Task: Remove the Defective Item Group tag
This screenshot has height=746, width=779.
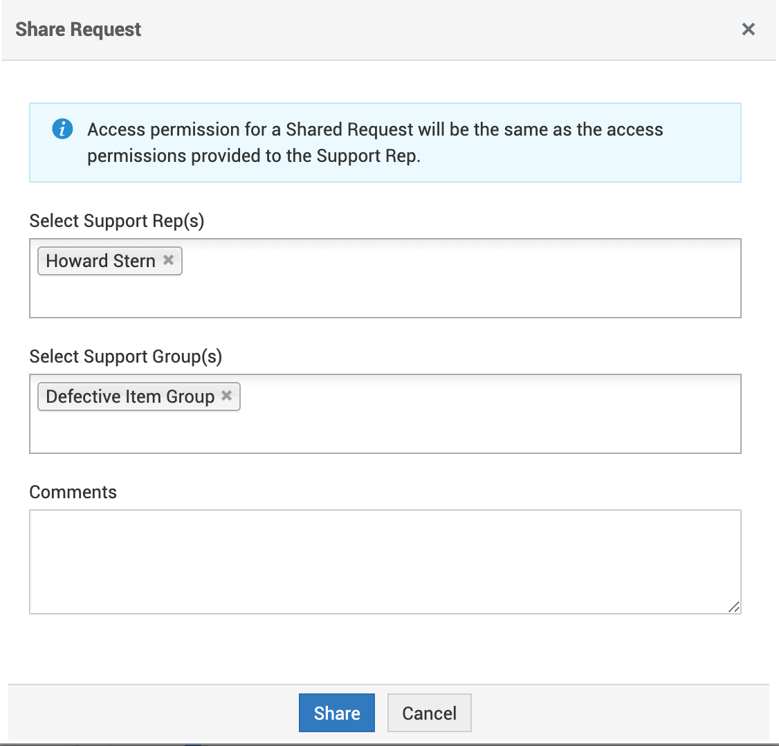Action: 226,396
